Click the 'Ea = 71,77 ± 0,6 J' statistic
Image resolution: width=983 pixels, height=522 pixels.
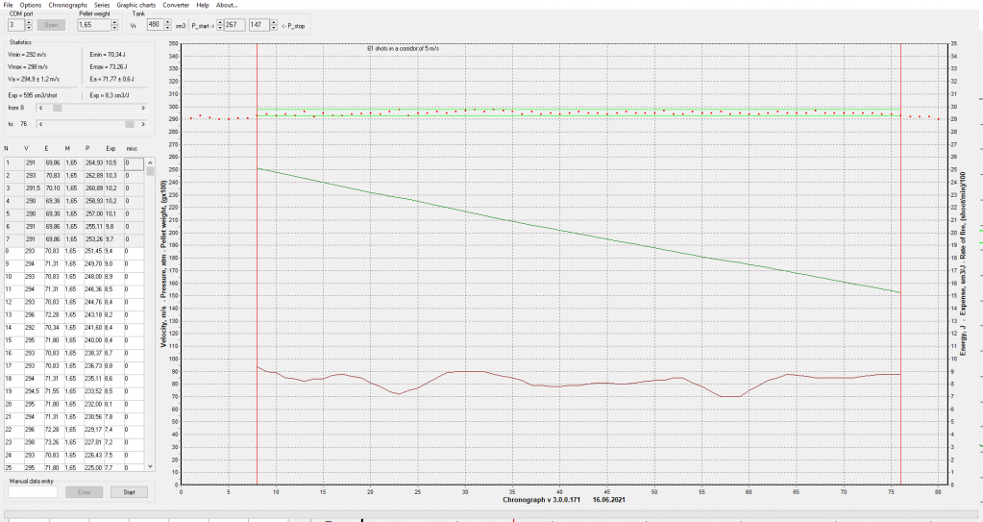click(112, 80)
